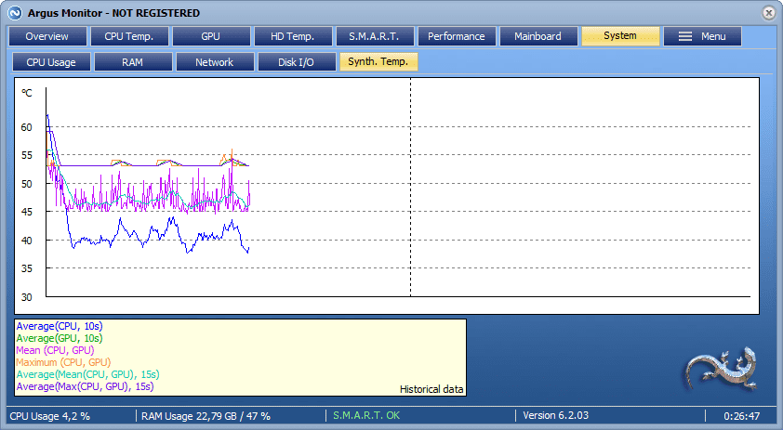
Task: Show the CPU Usage sub-tab
Action: pos(51,62)
